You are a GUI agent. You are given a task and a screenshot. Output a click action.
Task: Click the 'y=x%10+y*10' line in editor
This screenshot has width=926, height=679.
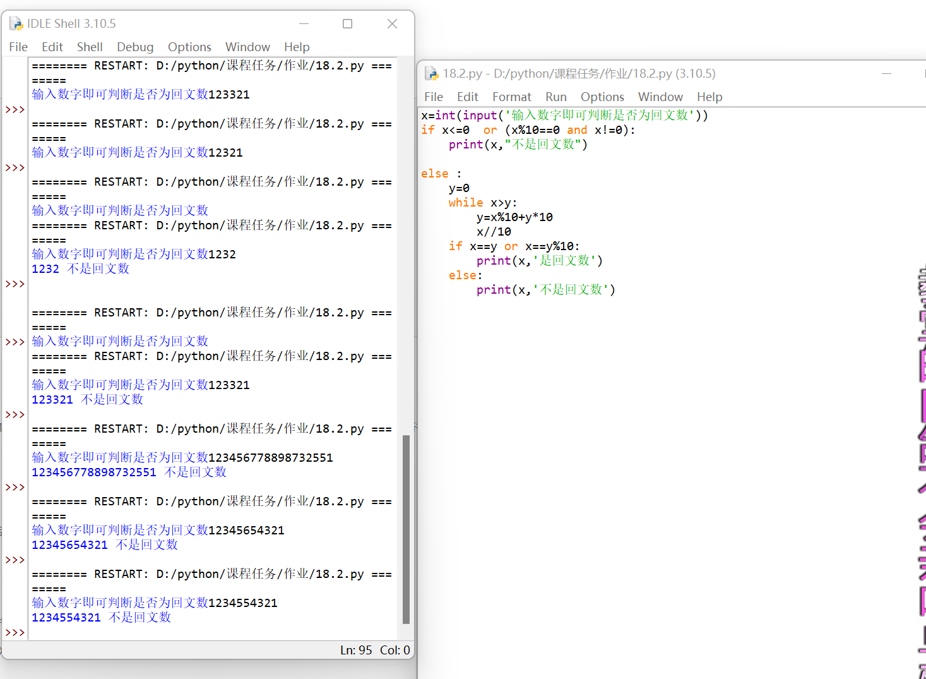(514, 217)
